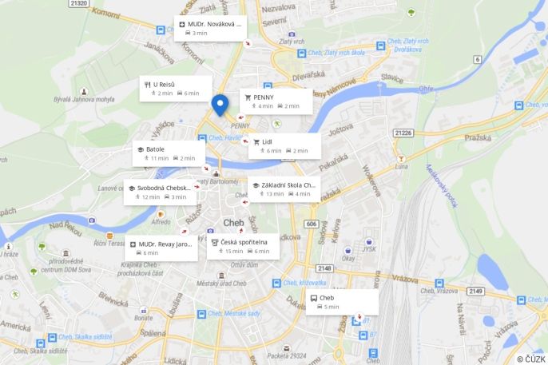Click the Základní škola info card
Image resolution: width=548 pixels, height=365 pixels.
(284, 189)
